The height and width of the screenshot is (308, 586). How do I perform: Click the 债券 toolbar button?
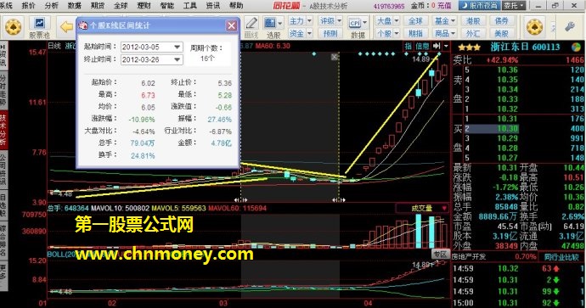(502, 21)
